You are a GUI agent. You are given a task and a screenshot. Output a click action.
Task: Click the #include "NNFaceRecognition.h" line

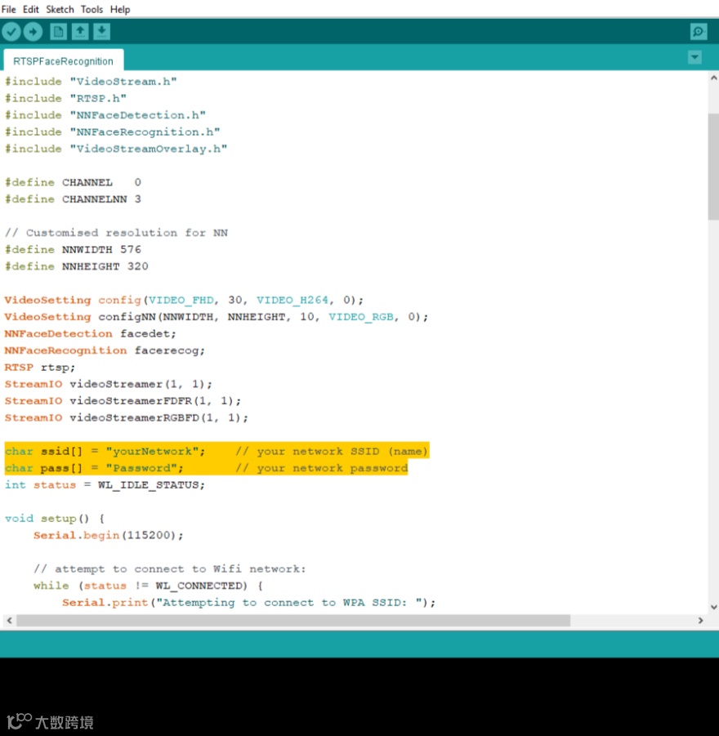[112, 132]
